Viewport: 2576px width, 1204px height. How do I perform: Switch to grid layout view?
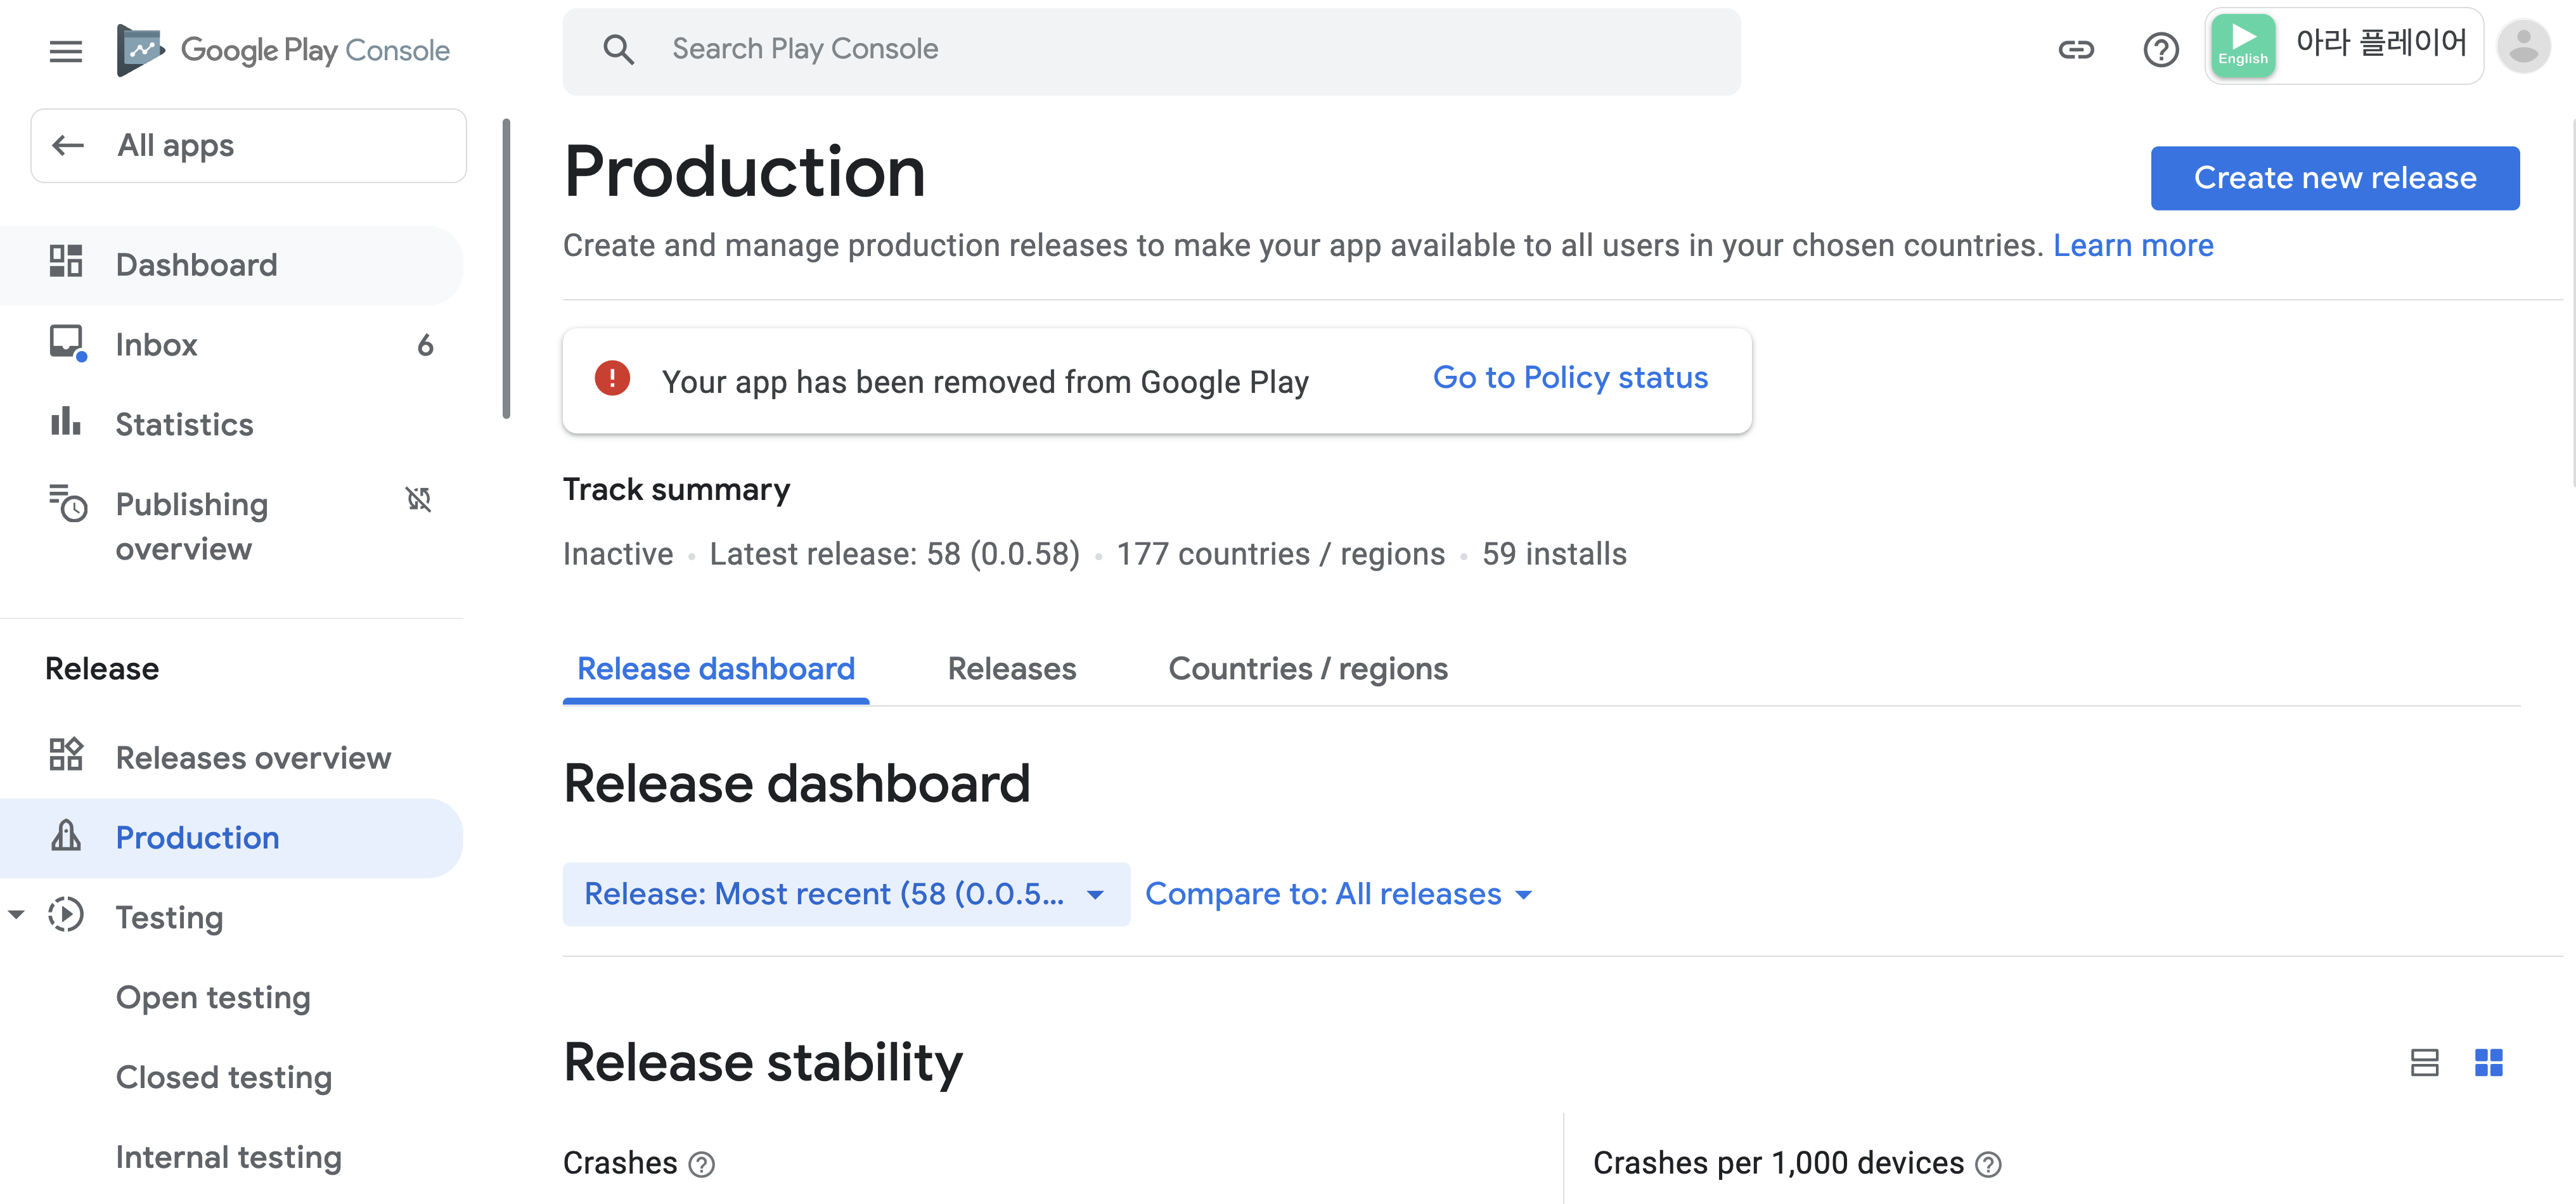coord(2488,1062)
